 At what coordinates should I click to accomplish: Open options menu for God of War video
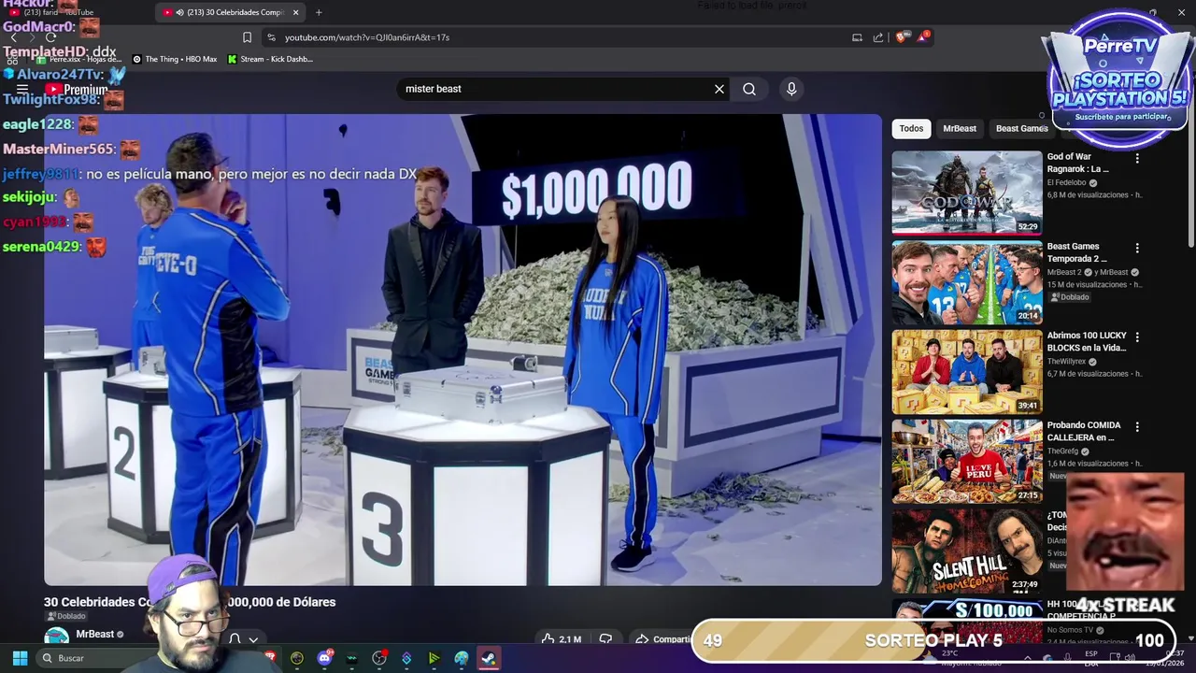click(1137, 159)
